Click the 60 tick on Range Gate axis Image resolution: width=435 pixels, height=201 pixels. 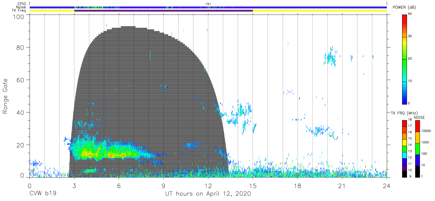tap(21, 80)
